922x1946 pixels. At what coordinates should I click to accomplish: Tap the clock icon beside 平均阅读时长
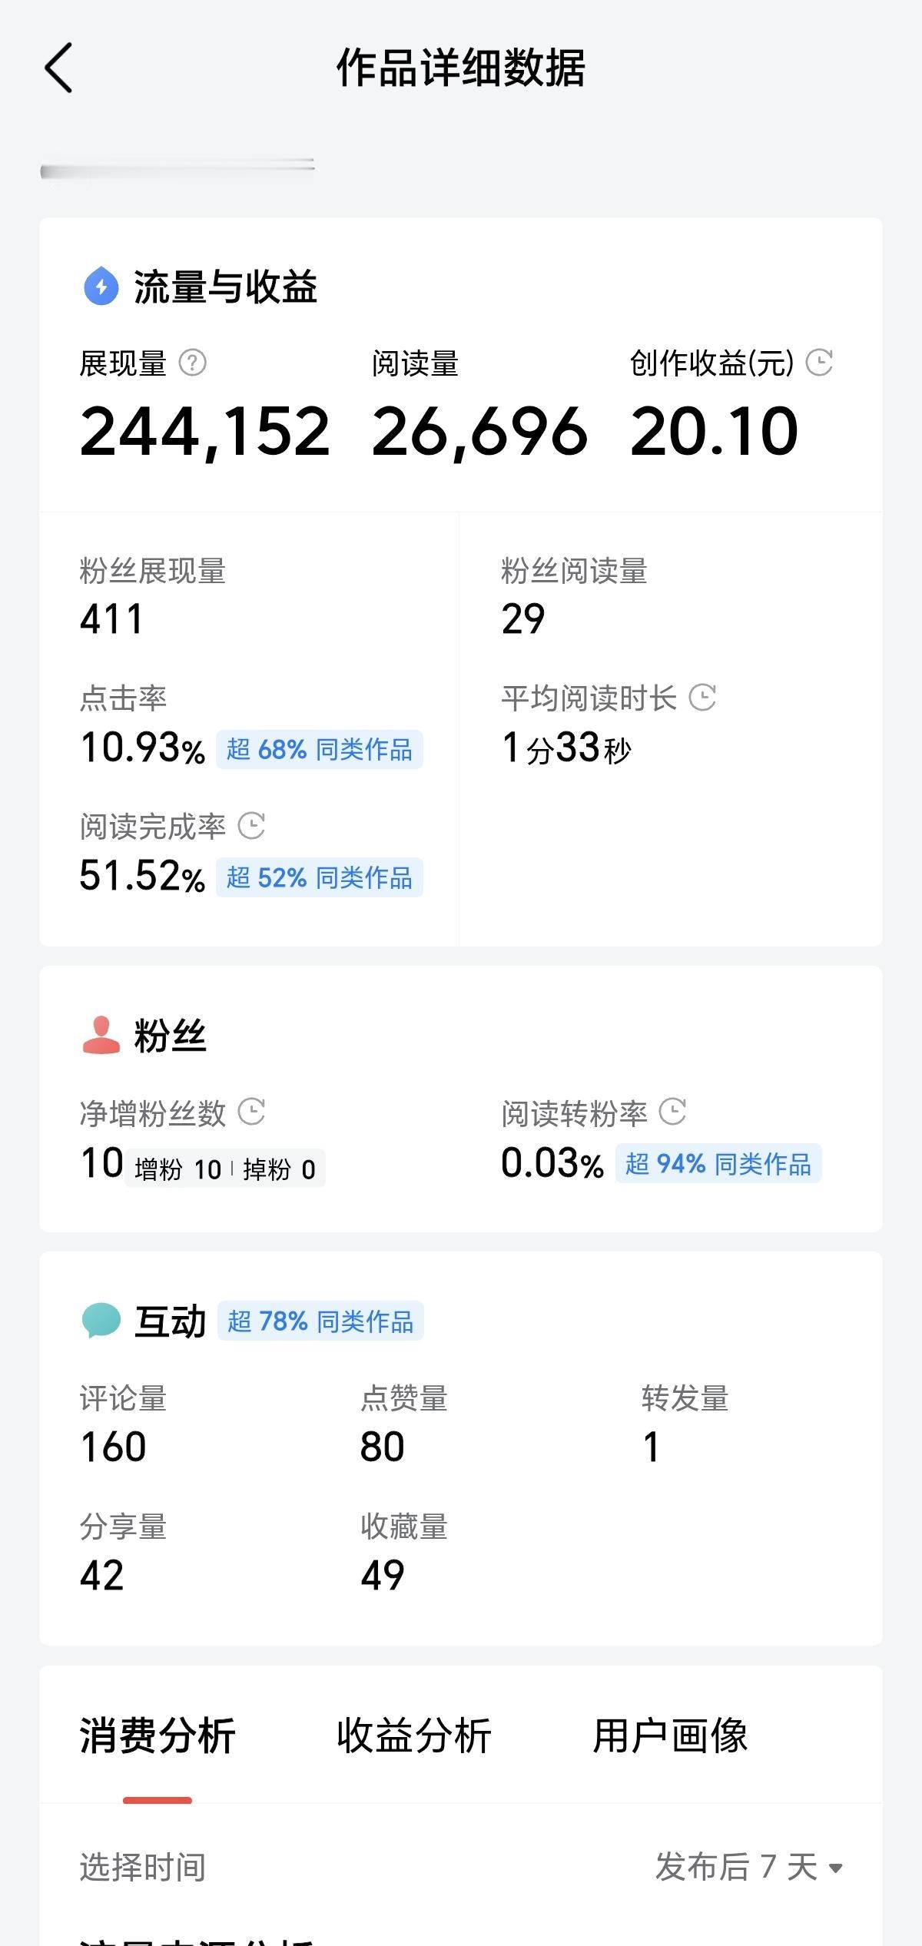click(x=702, y=698)
